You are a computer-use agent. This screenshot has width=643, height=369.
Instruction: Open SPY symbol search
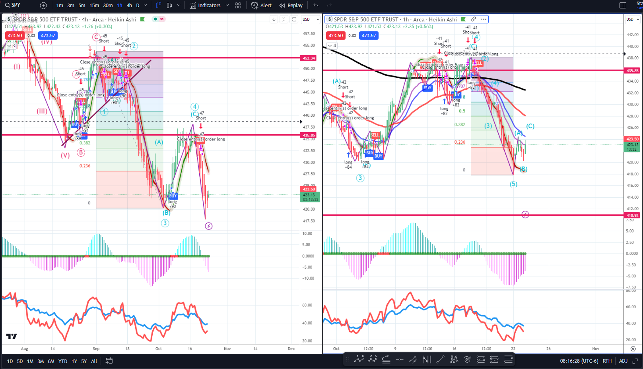point(13,5)
